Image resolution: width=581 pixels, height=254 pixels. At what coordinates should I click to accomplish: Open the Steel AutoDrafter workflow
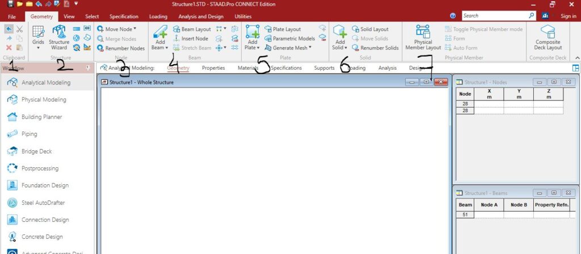pos(47,203)
